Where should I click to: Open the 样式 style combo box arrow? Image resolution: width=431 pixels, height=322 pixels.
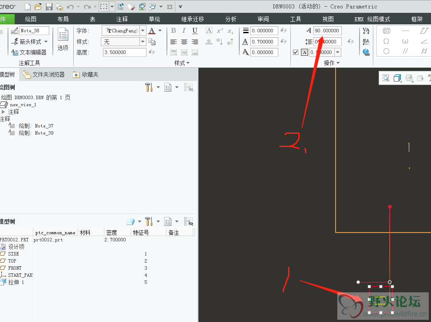coord(143,42)
